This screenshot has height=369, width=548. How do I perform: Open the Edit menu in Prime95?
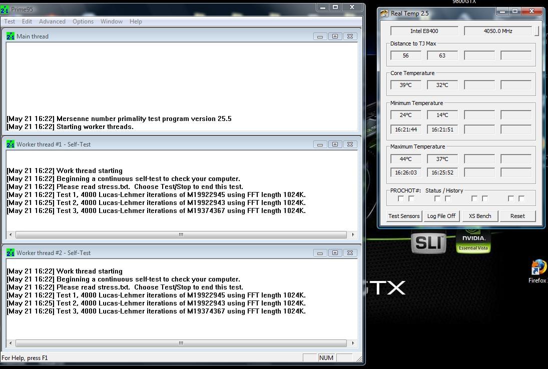point(27,21)
